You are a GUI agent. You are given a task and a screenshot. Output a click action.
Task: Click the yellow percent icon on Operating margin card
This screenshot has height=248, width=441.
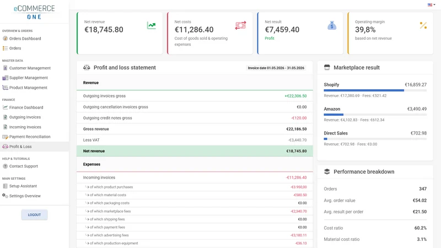(x=423, y=25)
